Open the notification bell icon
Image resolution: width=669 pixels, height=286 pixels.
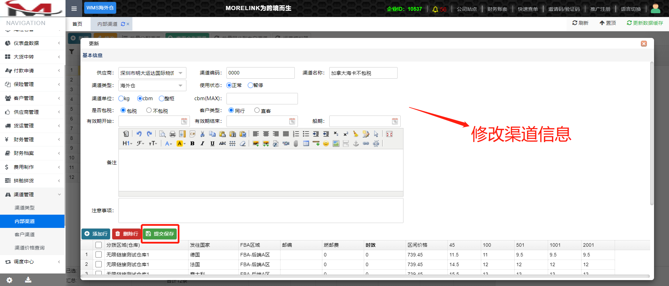click(435, 9)
